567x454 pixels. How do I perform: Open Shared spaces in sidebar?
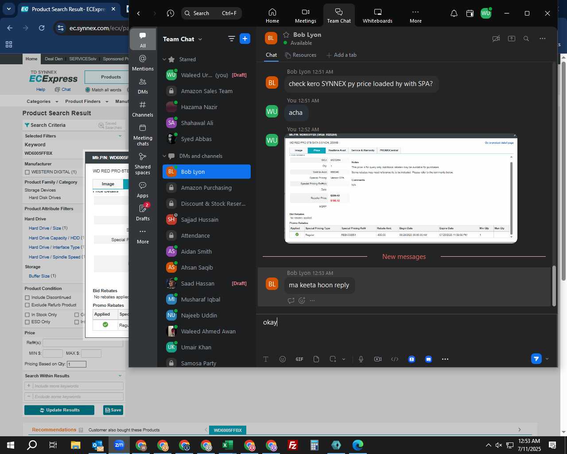pos(143,164)
